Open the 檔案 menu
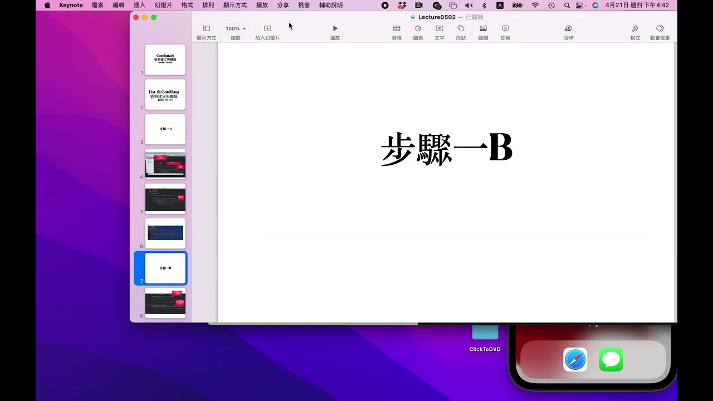Screen dimensions: 713x401 pos(97,5)
